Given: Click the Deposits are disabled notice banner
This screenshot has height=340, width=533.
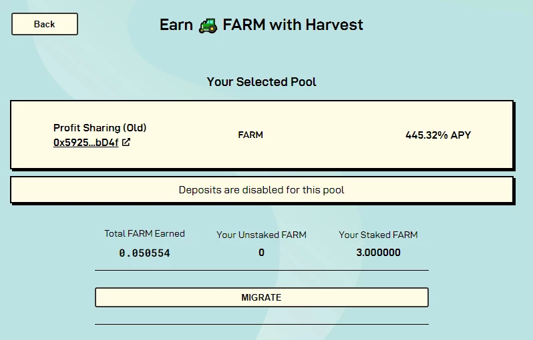Looking at the screenshot, I should (261, 190).
